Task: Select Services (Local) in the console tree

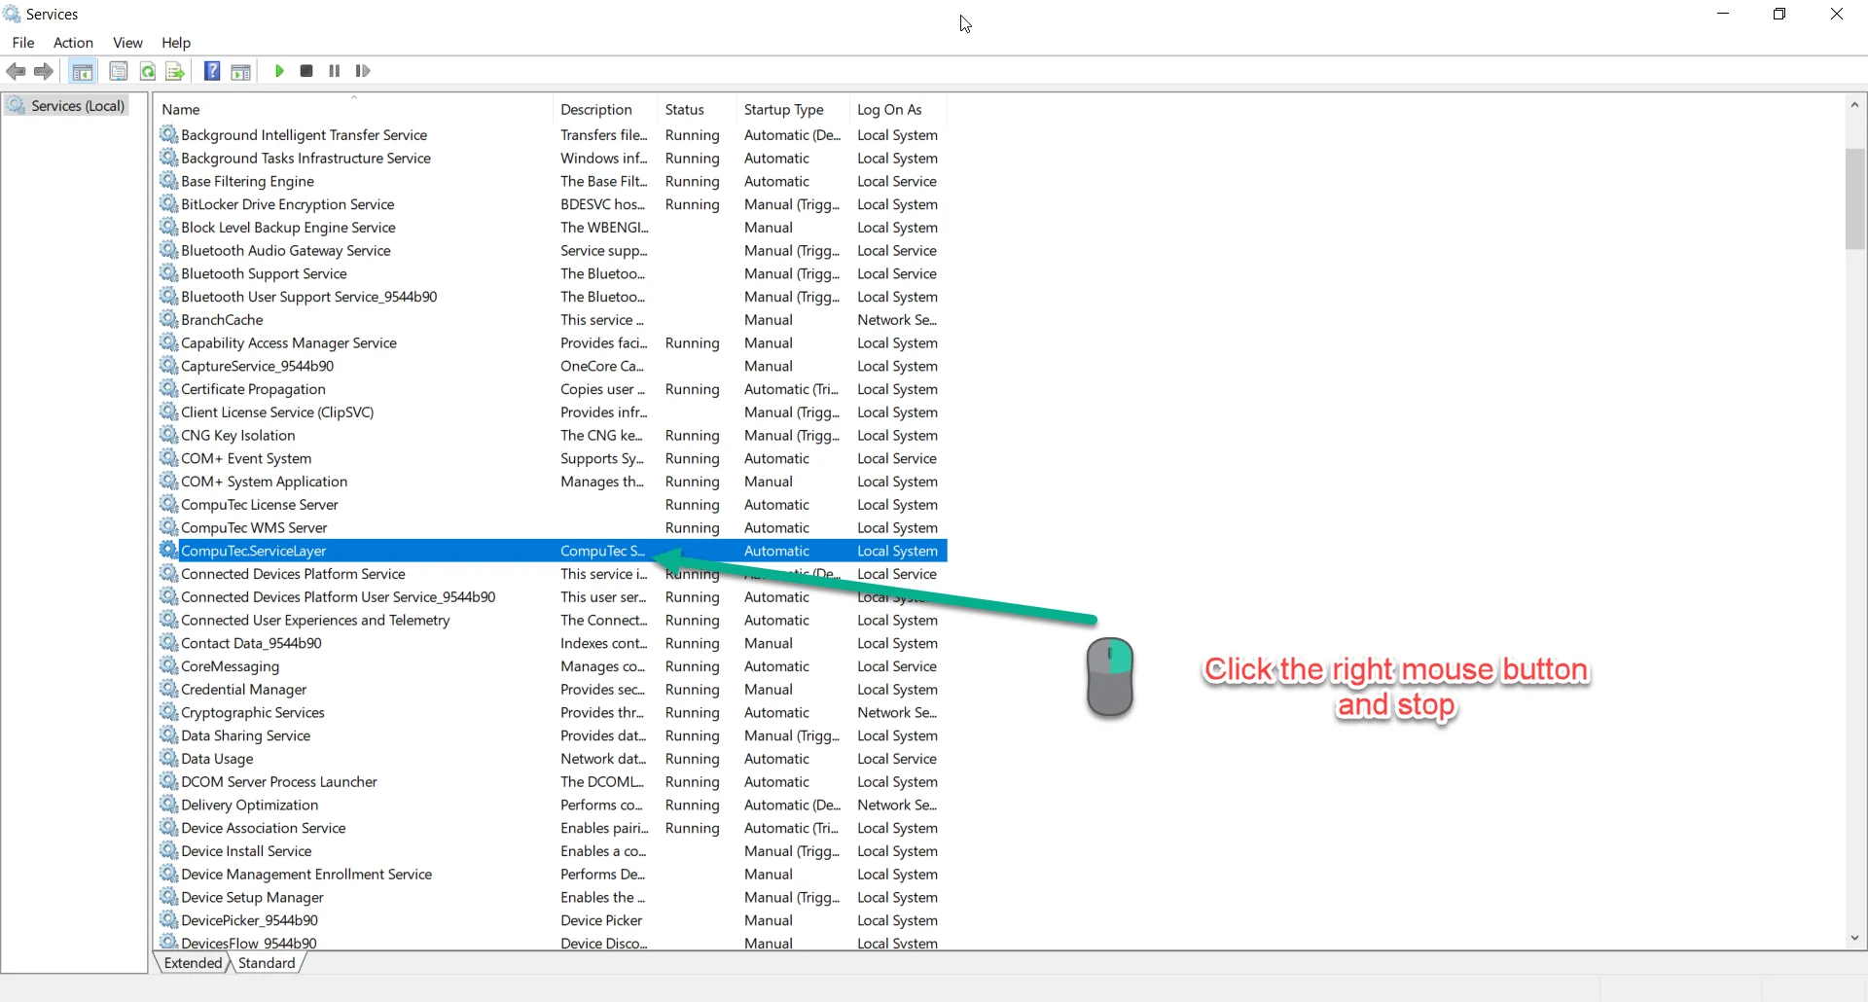Action: 78,106
